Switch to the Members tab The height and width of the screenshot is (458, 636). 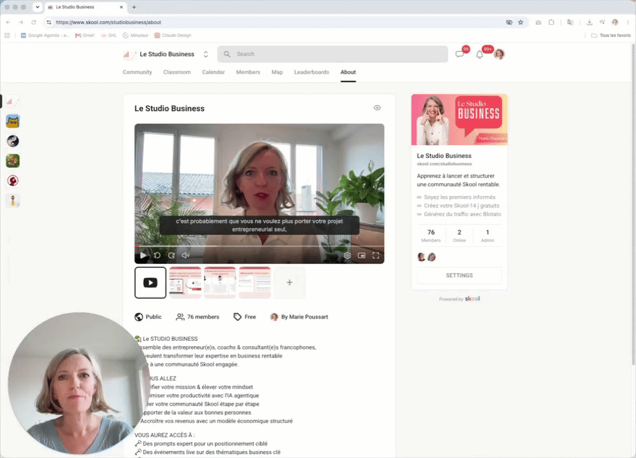coord(248,72)
